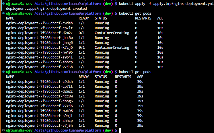Click the path '/data/github.com/tuana9a/platform' in the last prompt

click(68, 130)
